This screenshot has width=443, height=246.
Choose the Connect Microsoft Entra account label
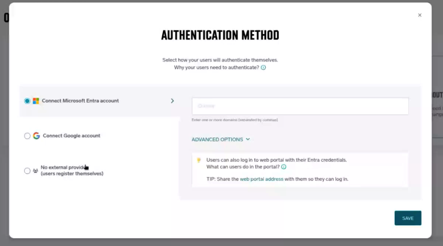[80, 101]
